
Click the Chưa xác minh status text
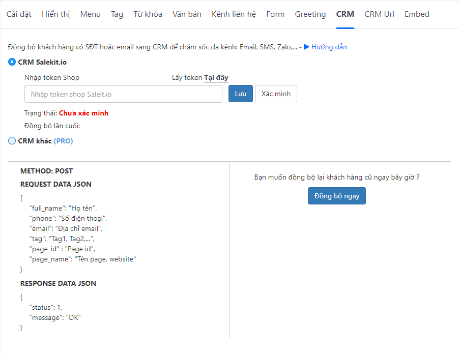83,113
